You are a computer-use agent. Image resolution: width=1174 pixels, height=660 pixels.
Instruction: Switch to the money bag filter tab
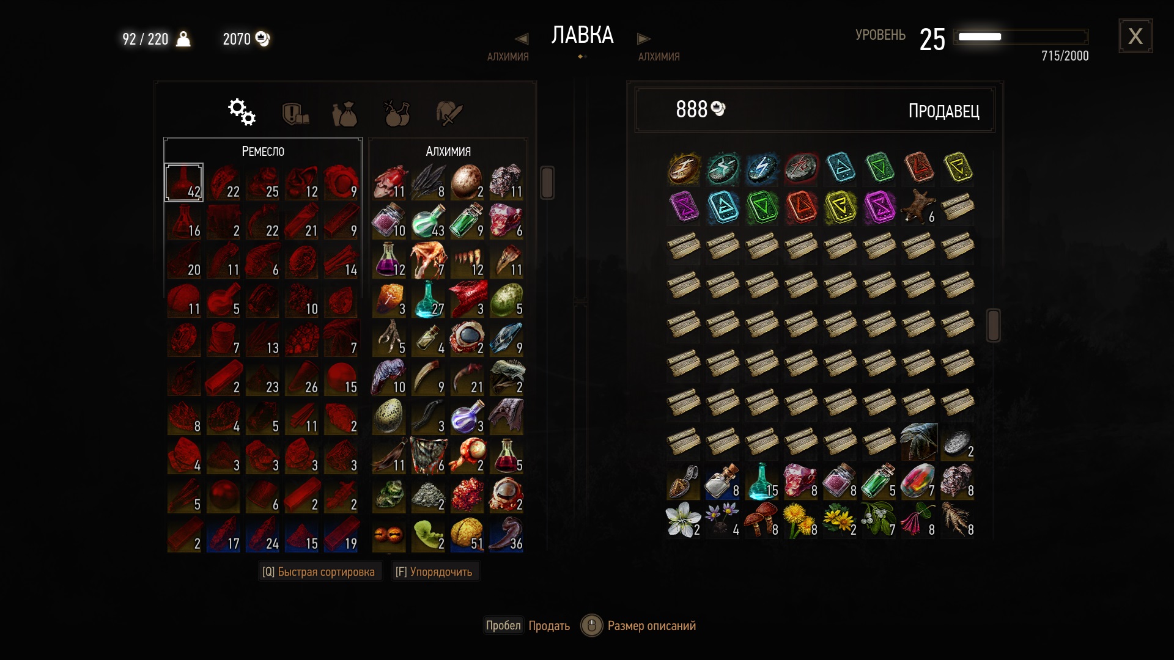pyautogui.click(x=344, y=114)
